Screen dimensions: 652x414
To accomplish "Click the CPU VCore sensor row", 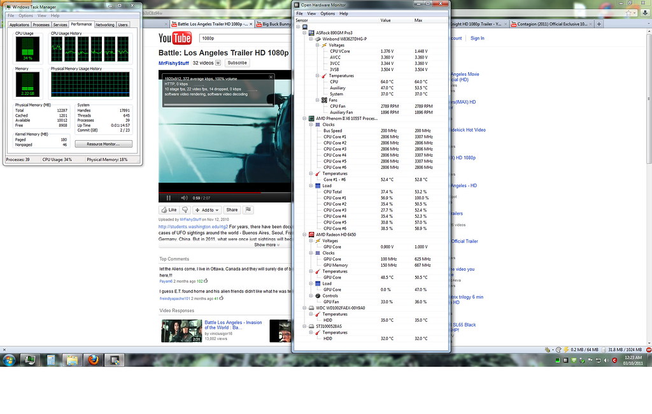I will [x=371, y=51].
